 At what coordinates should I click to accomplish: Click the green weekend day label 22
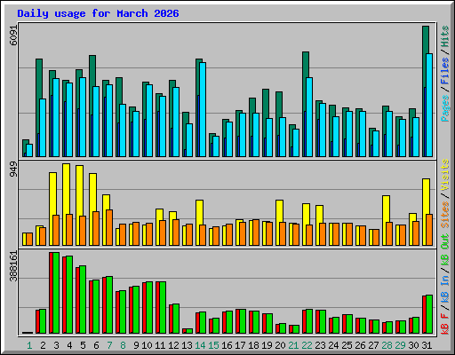pyautogui.click(x=307, y=345)
